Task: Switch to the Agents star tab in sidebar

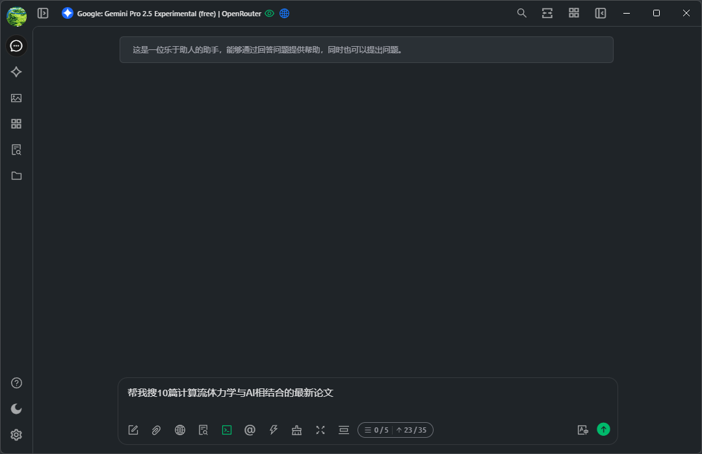Action: point(17,72)
